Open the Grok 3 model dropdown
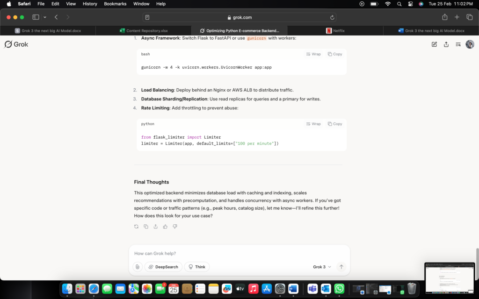 (x=322, y=267)
